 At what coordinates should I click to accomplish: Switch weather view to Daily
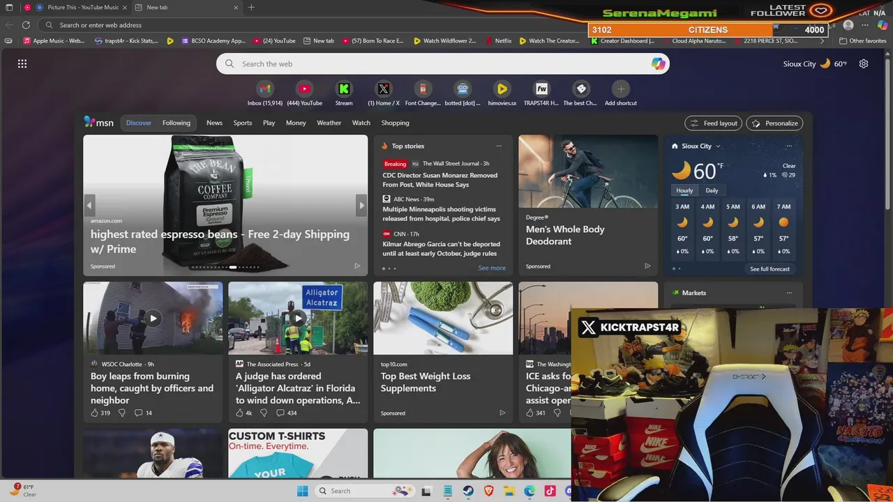click(x=712, y=190)
